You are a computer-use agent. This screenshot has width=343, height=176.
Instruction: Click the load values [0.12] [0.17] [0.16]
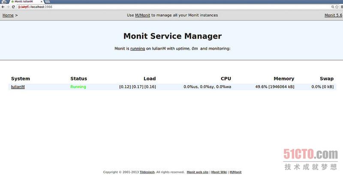tap(138, 87)
